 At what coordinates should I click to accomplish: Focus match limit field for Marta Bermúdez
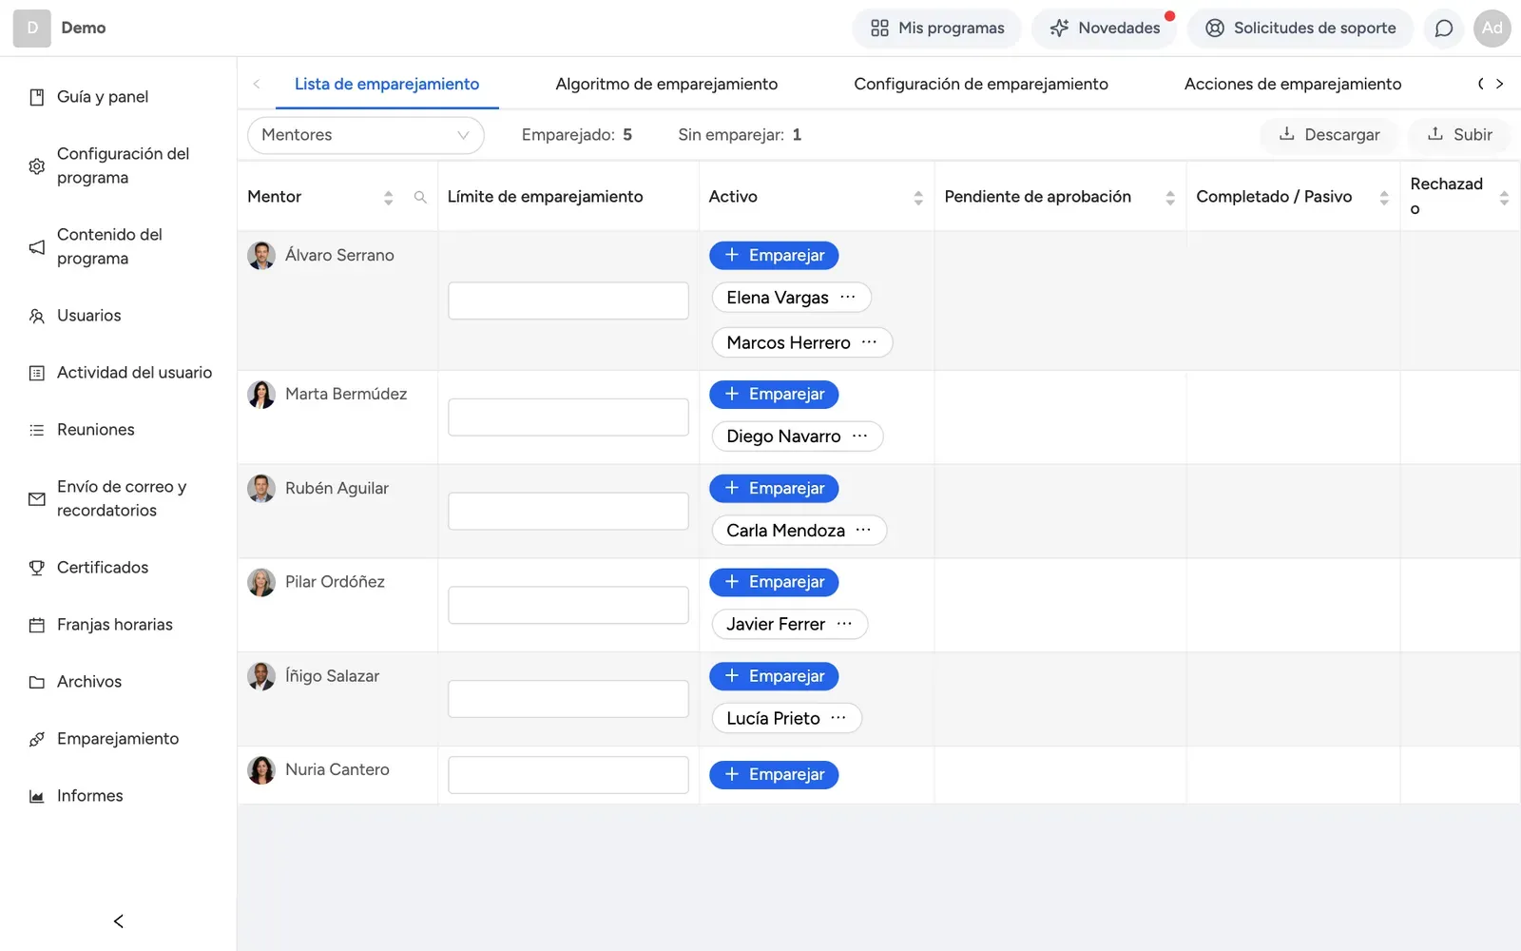(x=568, y=417)
